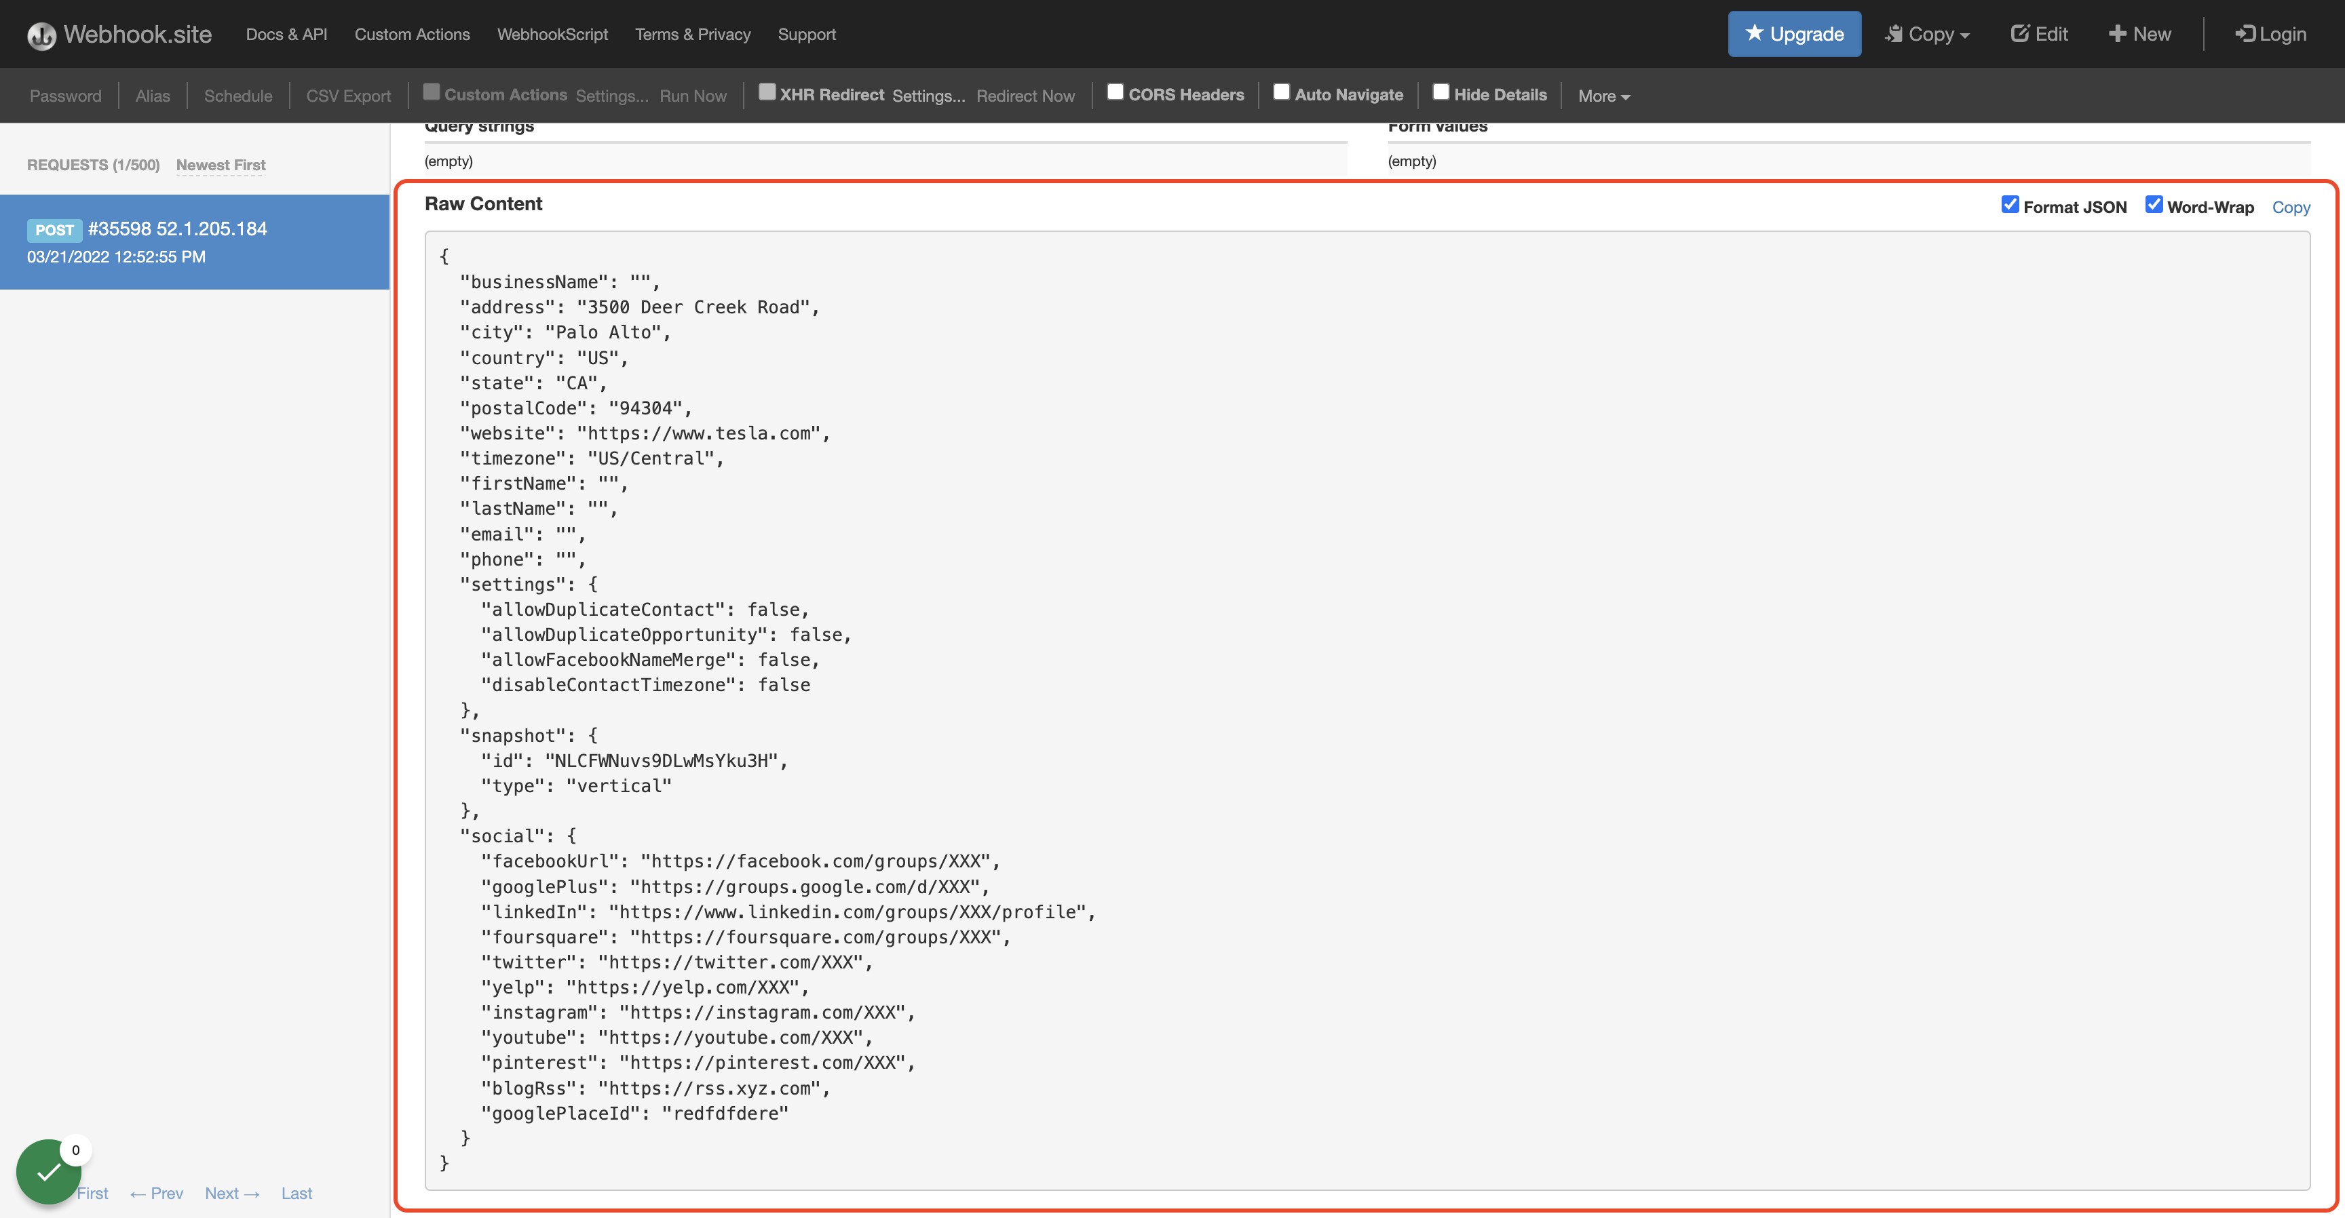Go to Next page of requests
This screenshot has width=2345, height=1218.
(232, 1194)
